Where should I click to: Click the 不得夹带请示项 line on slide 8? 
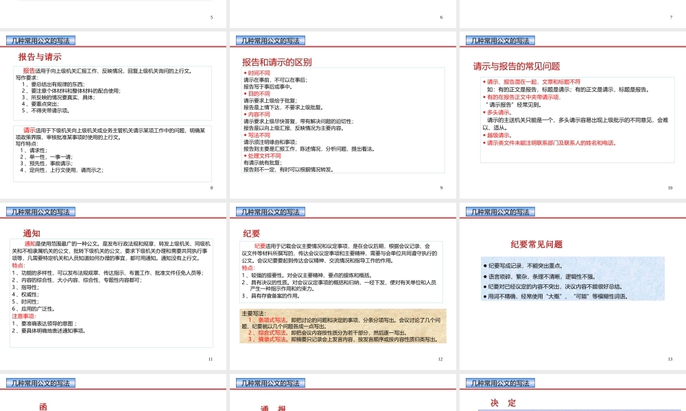[45, 110]
